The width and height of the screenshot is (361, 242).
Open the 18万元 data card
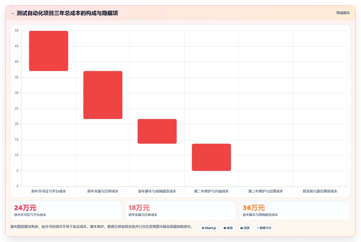click(180, 210)
